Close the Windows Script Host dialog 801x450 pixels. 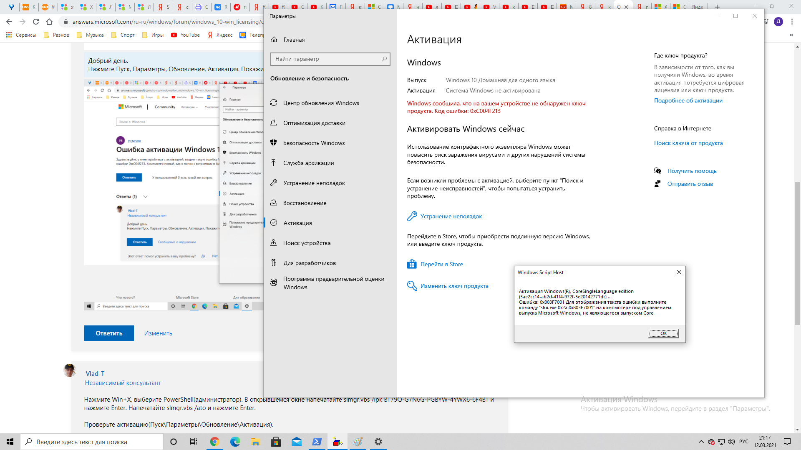[679, 272]
